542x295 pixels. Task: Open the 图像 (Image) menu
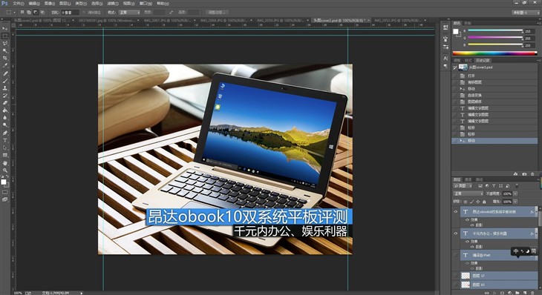[50, 4]
